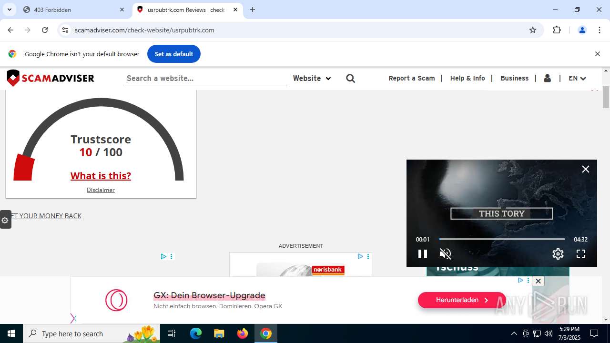Open AdChoices icon on the norisbank ad
This screenshot has width=610, height=343.
tap(361, 256)
